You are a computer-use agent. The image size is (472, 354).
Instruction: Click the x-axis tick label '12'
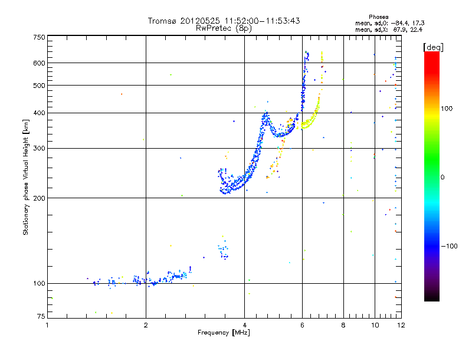tap(401, 325)
